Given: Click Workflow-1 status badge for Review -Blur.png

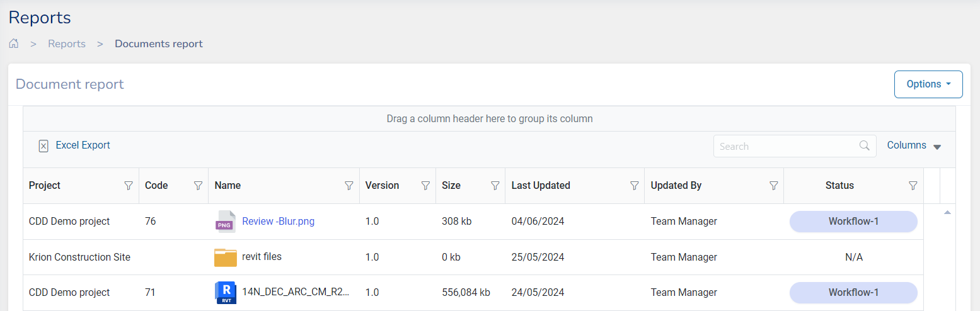Looking at the screenshot, I should point(853,222).
